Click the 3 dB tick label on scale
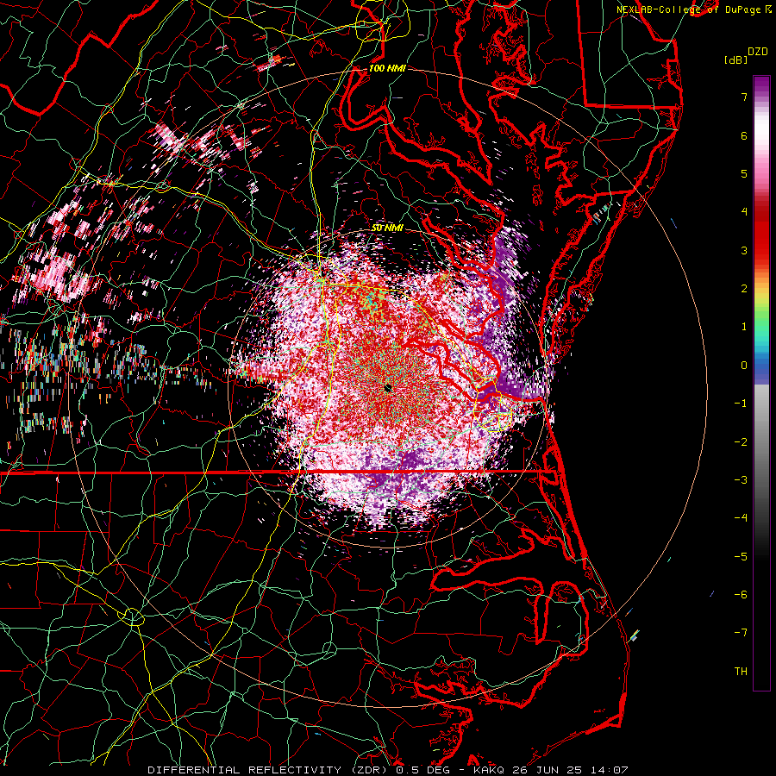Screen dimensions: 776x776 click(744, 250)
